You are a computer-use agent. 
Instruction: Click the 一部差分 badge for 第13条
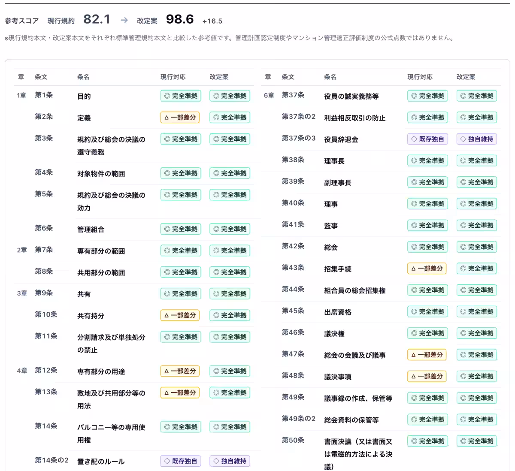point(180,392)
